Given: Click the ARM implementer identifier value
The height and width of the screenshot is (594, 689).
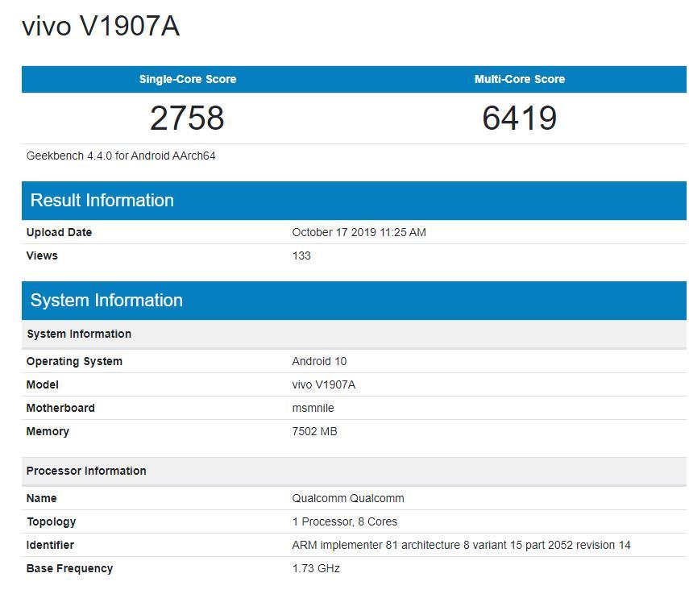Looking at the screenshot, I should point(461,545).
